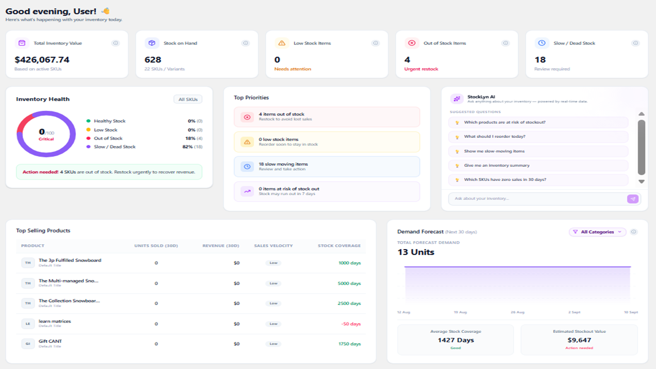Send the AI question with the purple arrow

tap(633, 199)
